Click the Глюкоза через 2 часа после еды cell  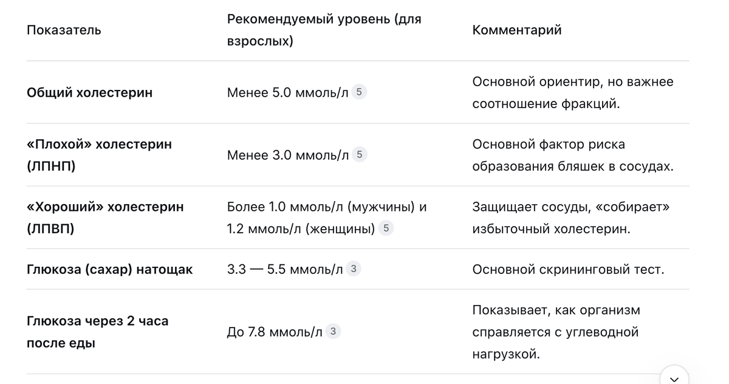[98, 332]
